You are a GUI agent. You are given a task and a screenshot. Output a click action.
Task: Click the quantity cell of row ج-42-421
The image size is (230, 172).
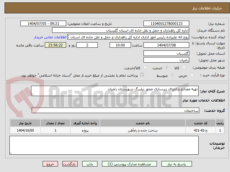point(55,130)
